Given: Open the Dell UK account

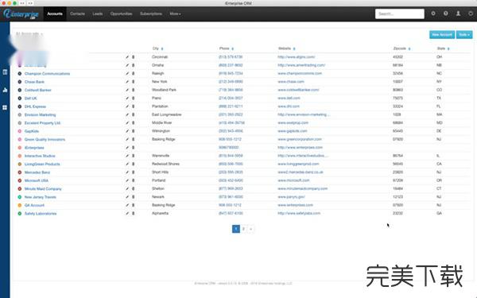Looking at the screenshot, I should point(31,99).
